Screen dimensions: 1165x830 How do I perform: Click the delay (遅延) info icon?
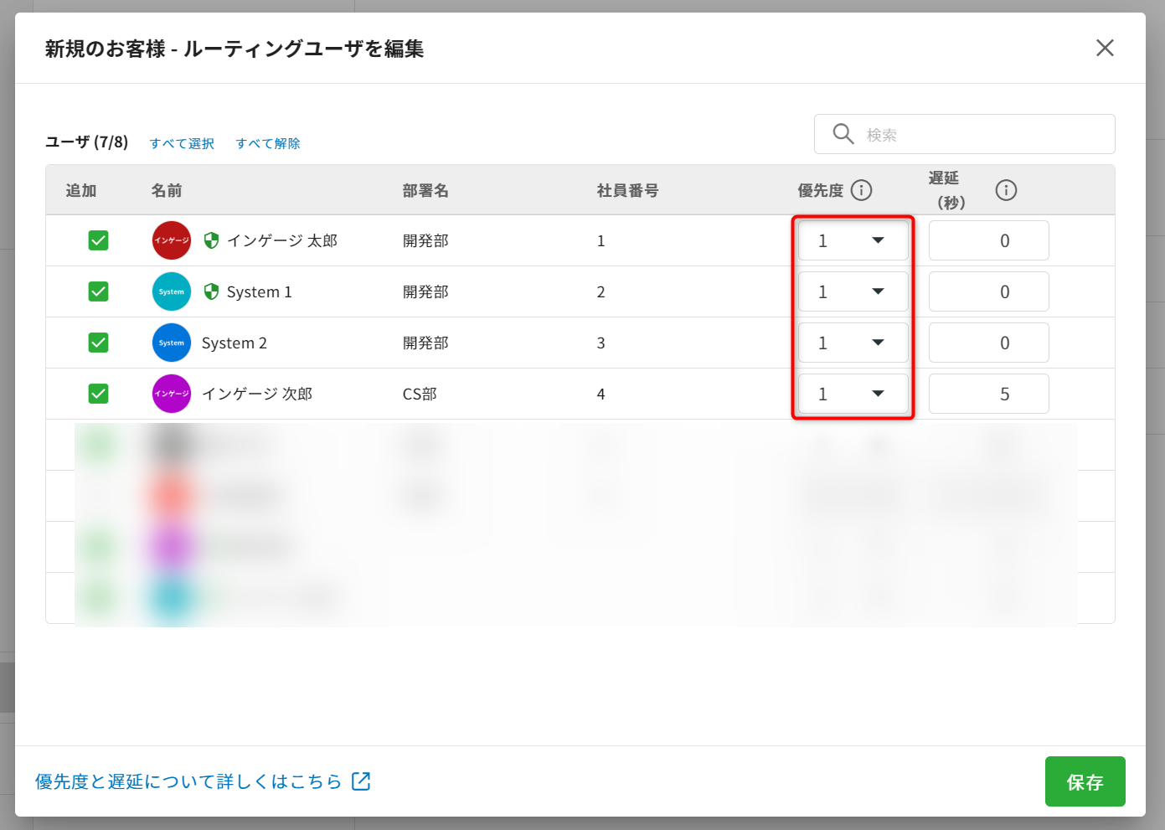click(1006, 190)
